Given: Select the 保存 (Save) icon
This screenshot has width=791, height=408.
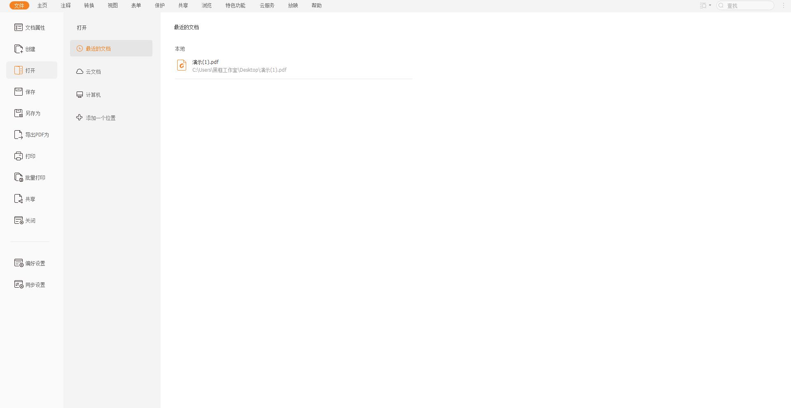Looking at the screenshot, I should tap(19, 91).
